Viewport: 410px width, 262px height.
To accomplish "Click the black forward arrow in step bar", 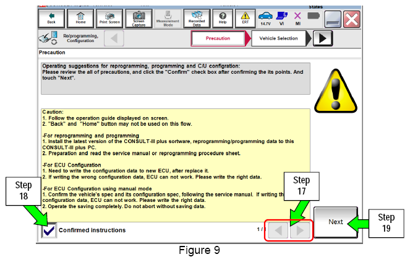I will tap(323, 38).
